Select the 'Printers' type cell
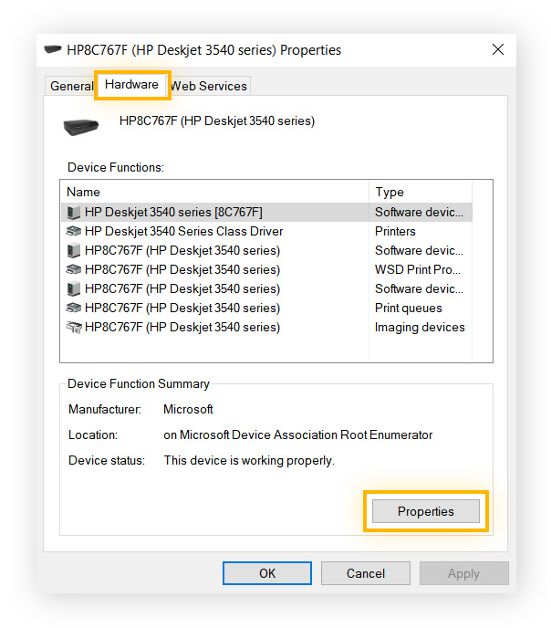Screen dimensions: 551x628 pyautogui.click(x=395, y=231)
